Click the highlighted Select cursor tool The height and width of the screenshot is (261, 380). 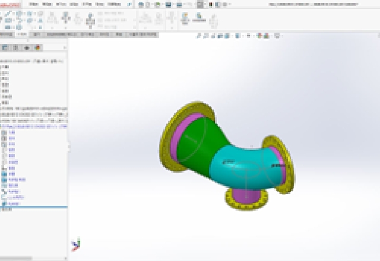coord(200,4)
